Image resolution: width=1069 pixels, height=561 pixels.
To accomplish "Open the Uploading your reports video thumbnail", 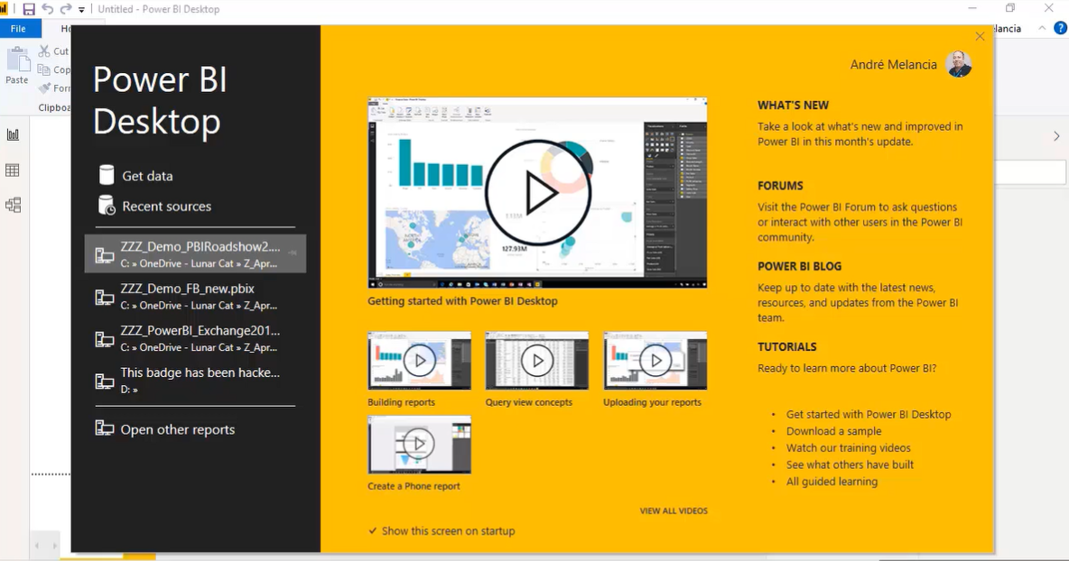I will point(655,360).
